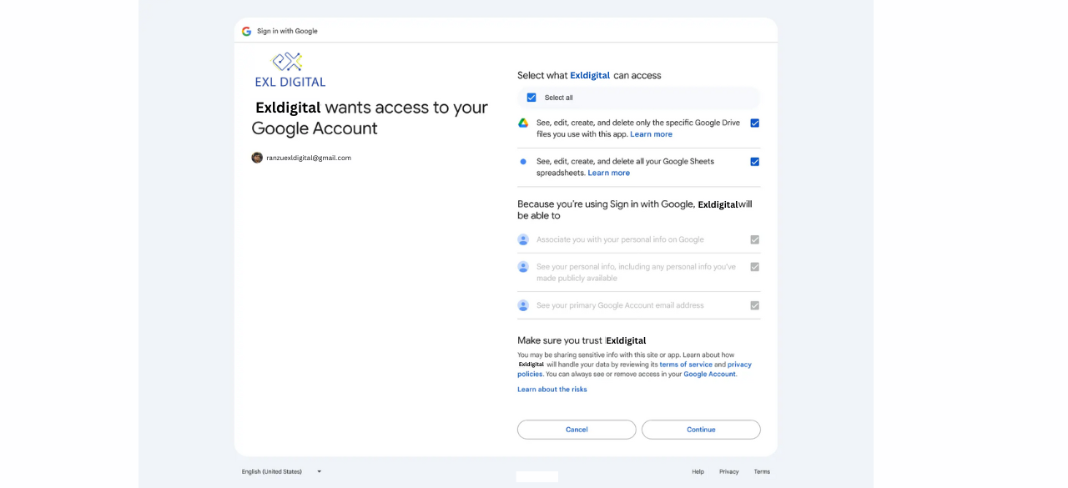Click the greyed checkbox for 'Associate you with your personal info'

[x=755, y=239]
